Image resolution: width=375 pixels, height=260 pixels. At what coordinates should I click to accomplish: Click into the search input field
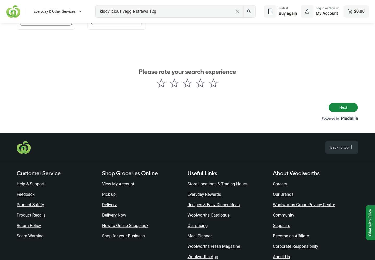pos(164,11)
